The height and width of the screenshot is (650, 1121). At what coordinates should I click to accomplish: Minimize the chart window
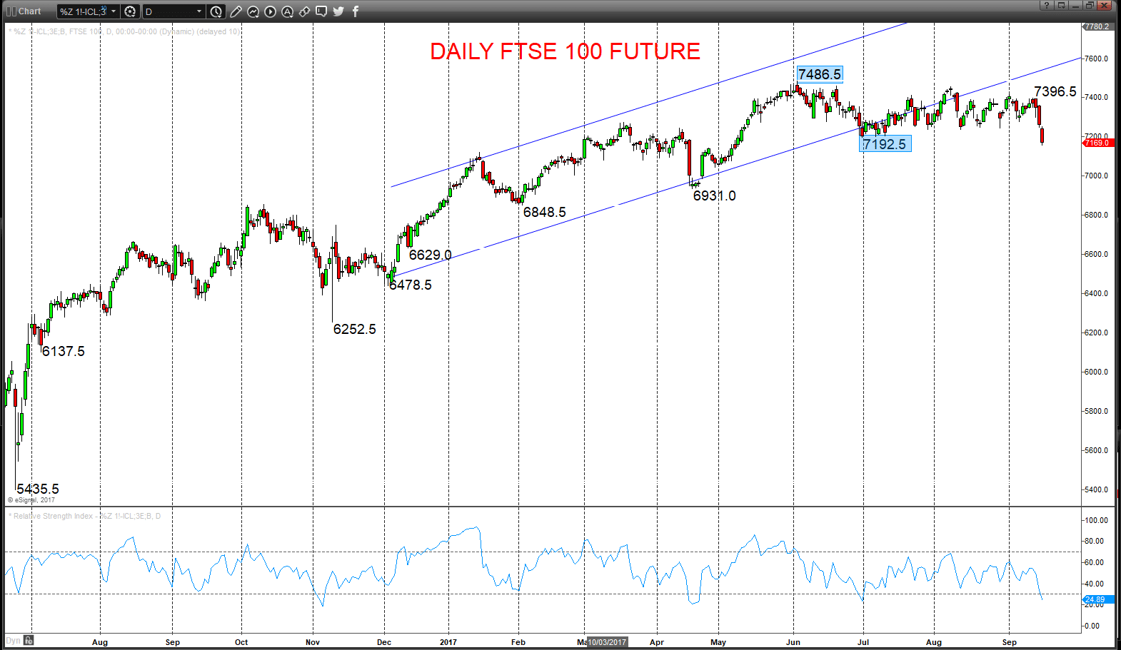(1075, 5)
